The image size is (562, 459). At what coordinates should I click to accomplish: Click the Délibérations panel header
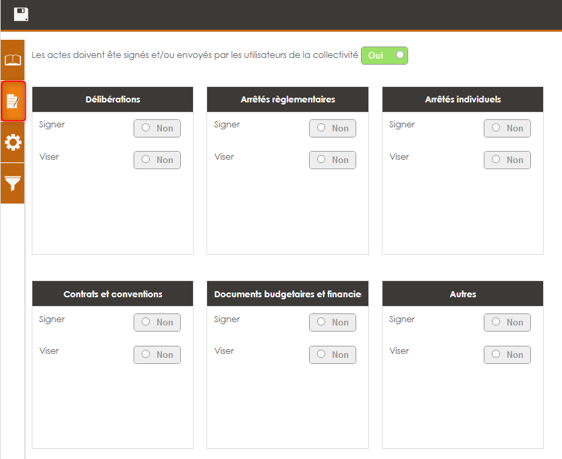pos(113,99)
